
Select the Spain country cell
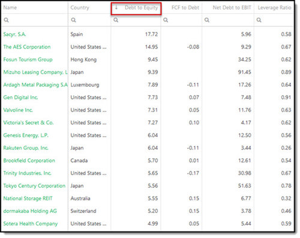[x=77, y=34]
